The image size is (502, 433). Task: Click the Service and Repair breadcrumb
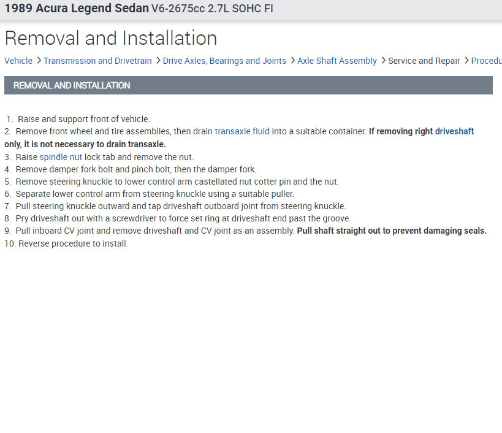(x=424, y=61)
